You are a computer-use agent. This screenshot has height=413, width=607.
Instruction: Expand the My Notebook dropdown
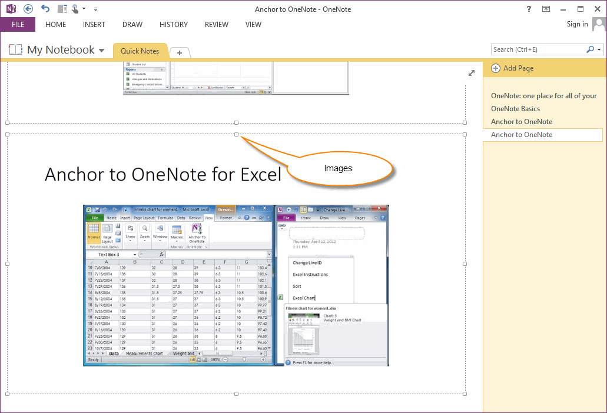(101, 50)
